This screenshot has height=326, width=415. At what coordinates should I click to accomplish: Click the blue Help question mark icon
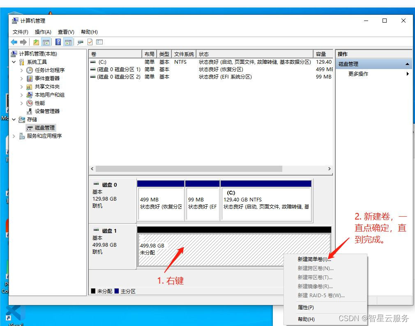click(x=58, y=42)
